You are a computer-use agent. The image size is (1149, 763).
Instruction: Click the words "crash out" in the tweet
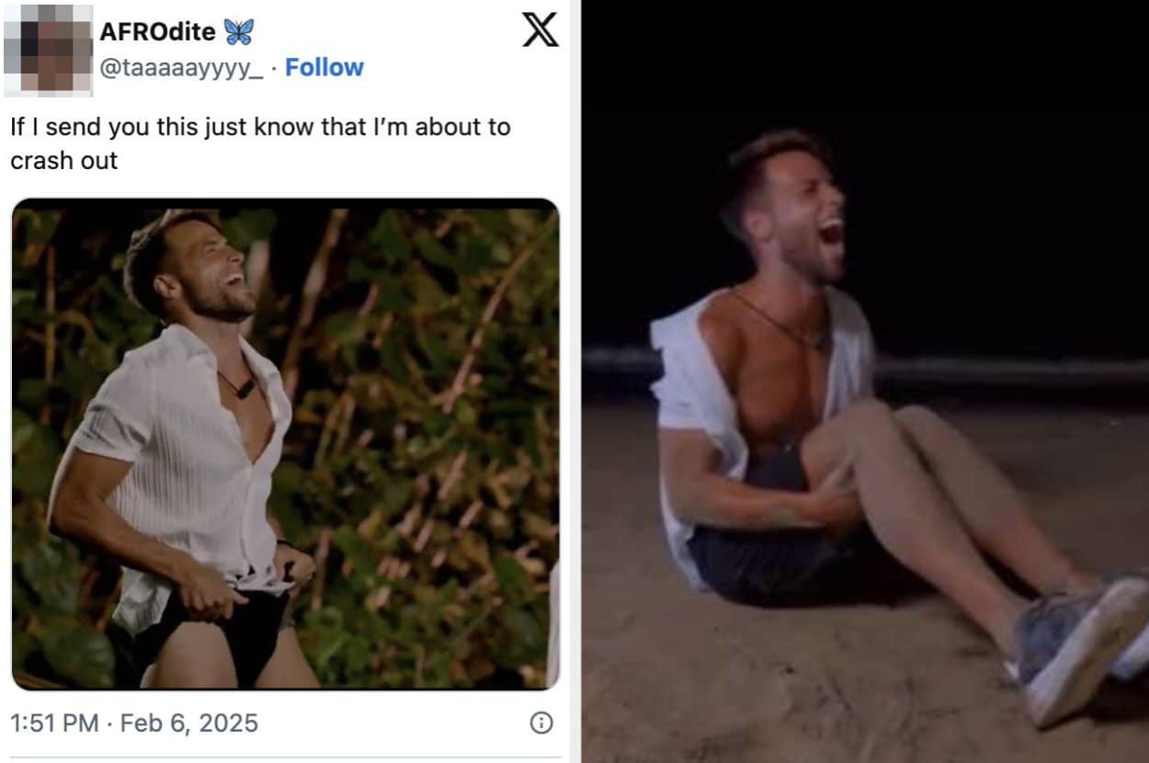click(x=64, y=160)
